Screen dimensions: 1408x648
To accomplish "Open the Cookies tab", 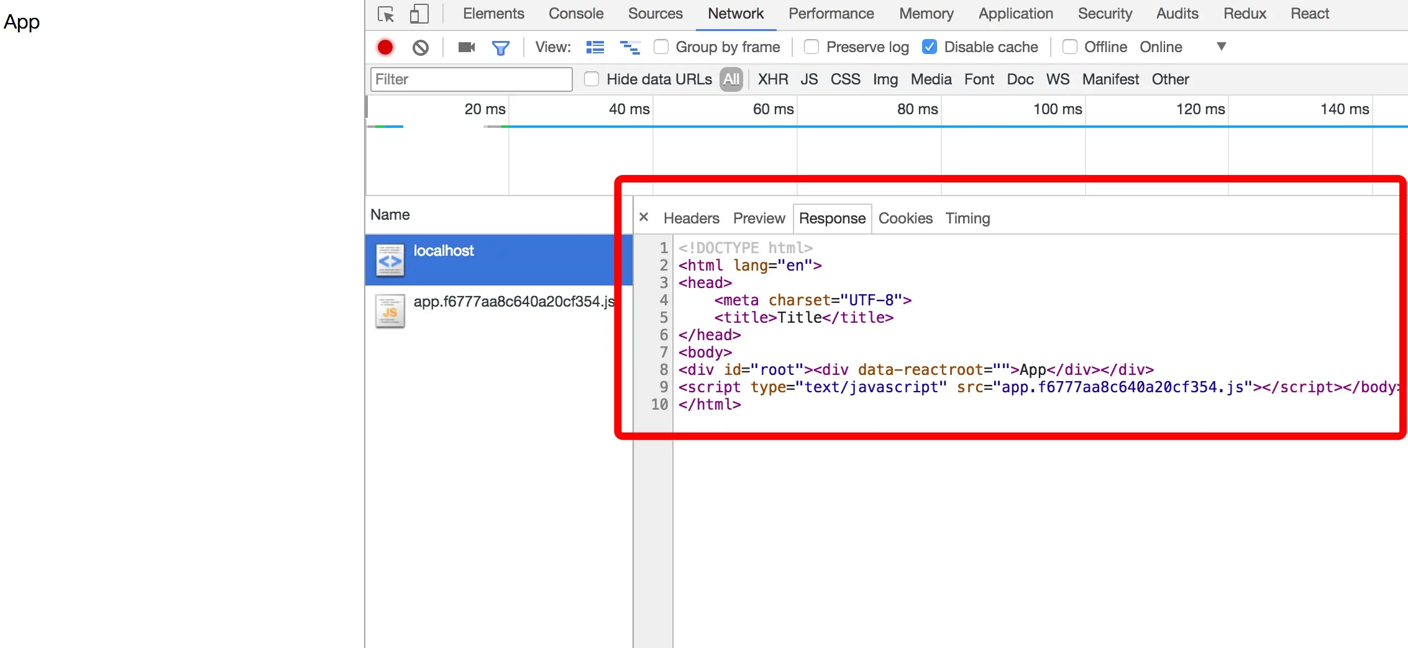I will click(905, 218).
